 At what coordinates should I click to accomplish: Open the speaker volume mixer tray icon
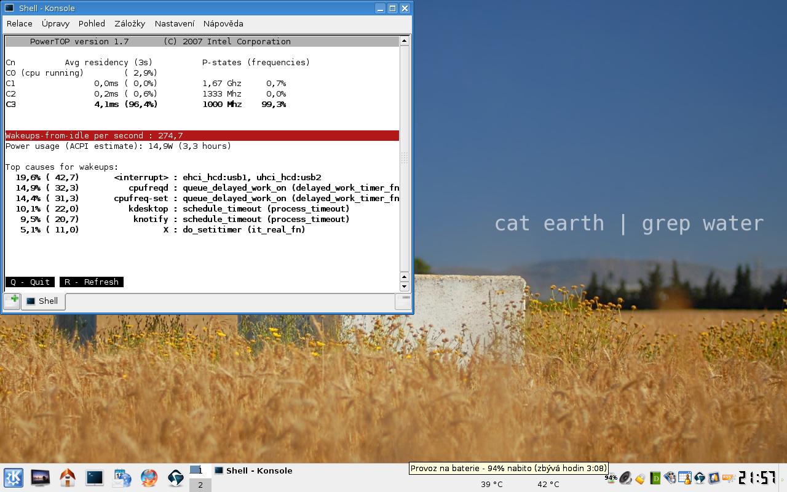[625, 478]
